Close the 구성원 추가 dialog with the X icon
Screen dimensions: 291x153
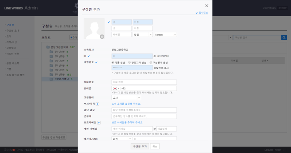coord(207,6)
